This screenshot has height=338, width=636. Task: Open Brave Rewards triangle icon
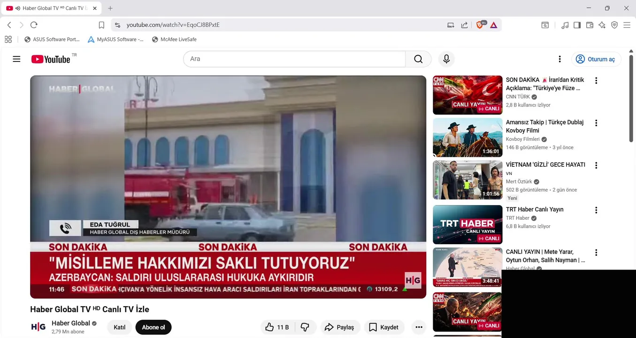click(494, 25)
